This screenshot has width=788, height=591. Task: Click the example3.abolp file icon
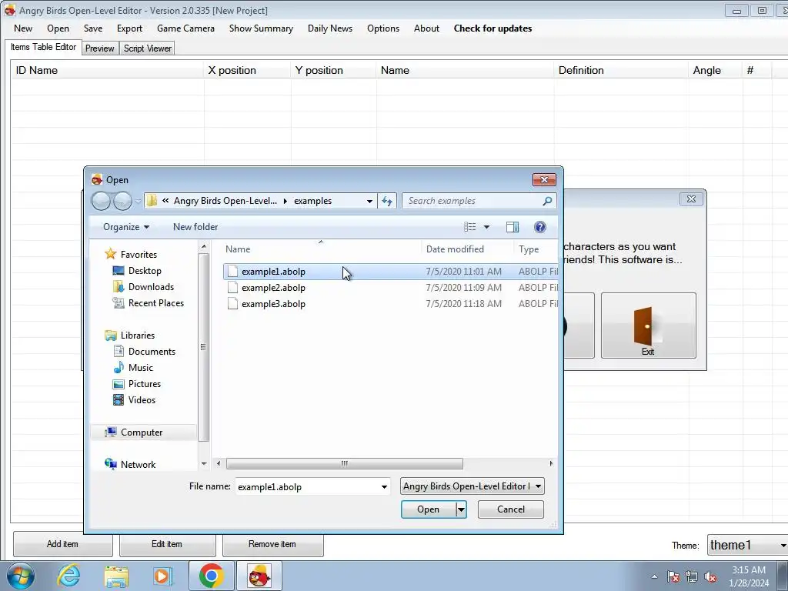click(232, 303)
